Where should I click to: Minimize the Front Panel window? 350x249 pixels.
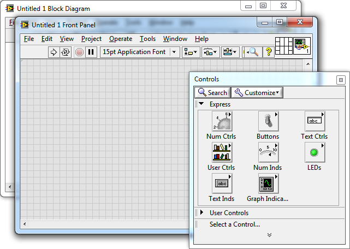pyautogui.click(x=264, y=22)
